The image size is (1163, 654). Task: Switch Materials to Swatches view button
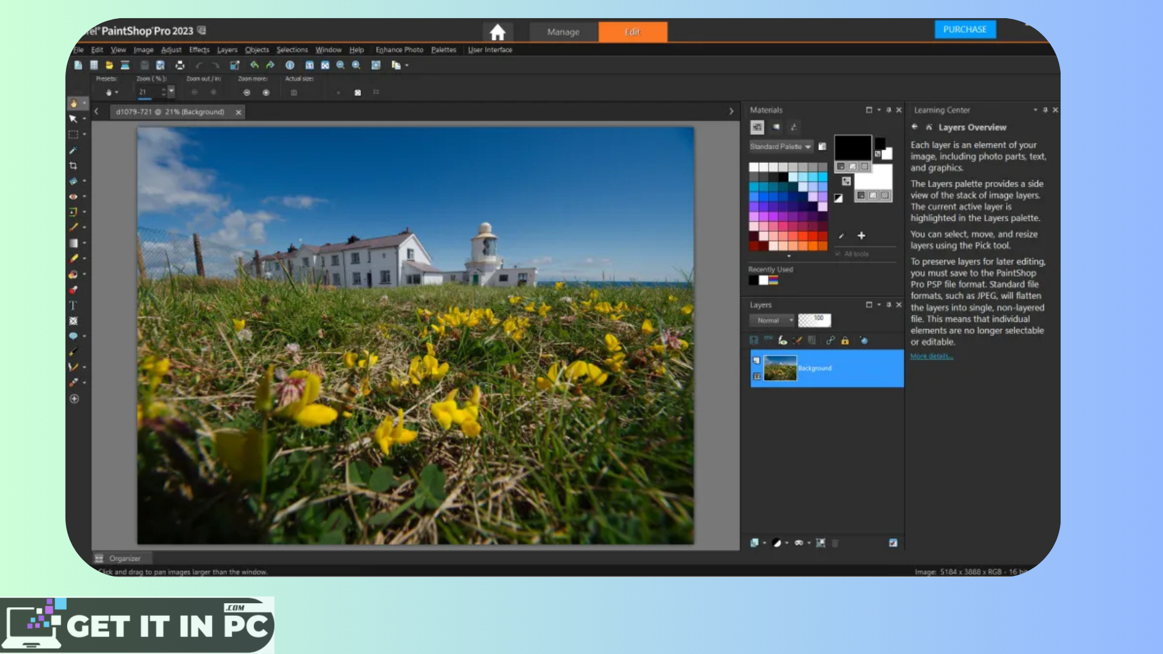[757, 127]
